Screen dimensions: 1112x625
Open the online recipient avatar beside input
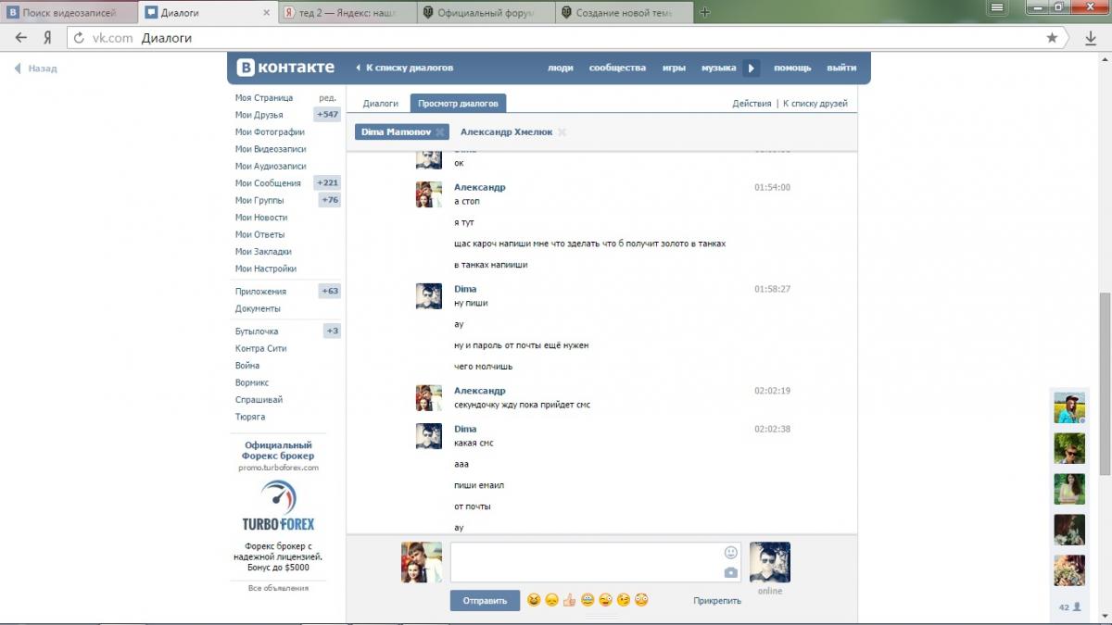(x=770, y=562)
